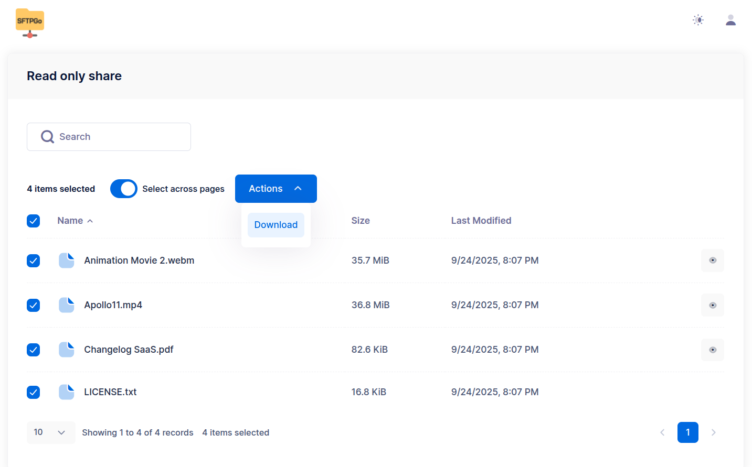Uncheck the Changelog SaaS.pdf checkbox
Viewport: 752px width, 467px height.
[34, 350]
